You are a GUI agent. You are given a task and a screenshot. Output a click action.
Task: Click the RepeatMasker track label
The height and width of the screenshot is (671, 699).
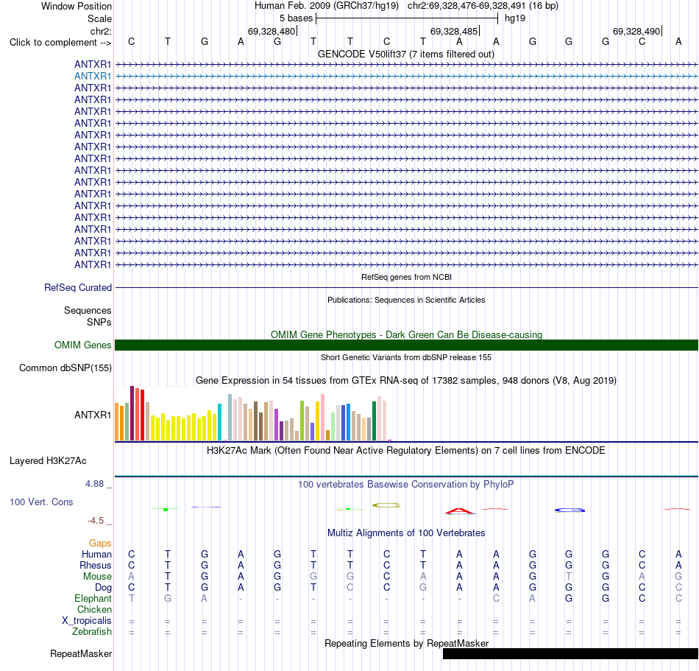[81, 654]
